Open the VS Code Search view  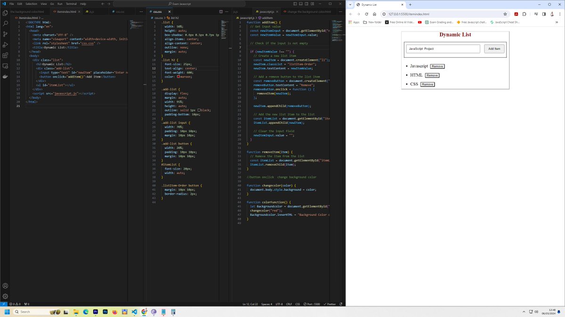tap(5, 23)
